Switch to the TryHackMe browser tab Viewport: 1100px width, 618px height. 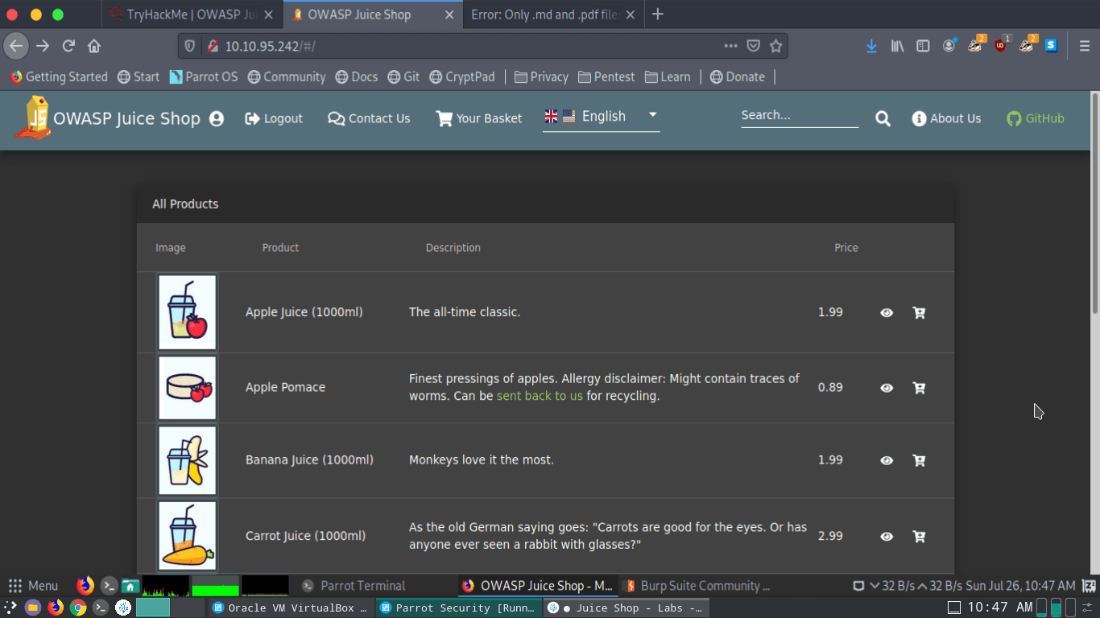192,14
